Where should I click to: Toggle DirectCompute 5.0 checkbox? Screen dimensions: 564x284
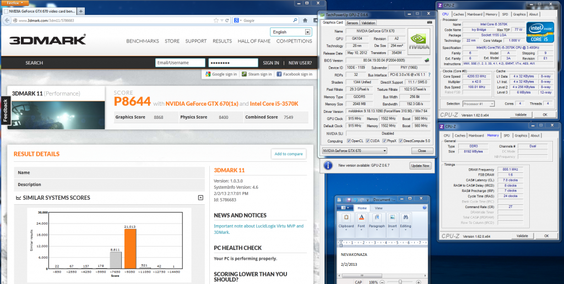(401, 141)
